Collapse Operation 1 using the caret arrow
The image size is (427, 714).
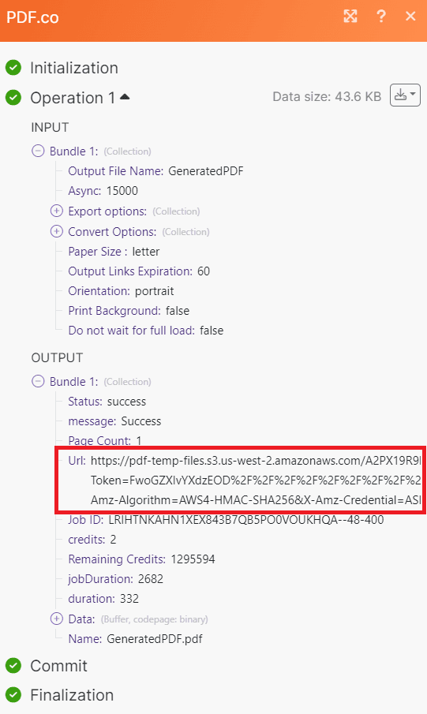(x=125, y=96)
